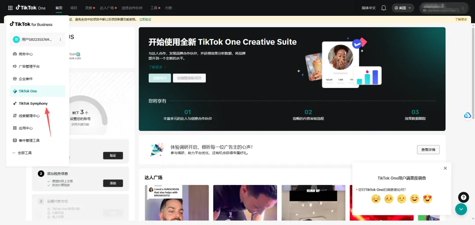The image size is (475, 225).
Task: Click the black 验证 button
Action: point(113,156)
